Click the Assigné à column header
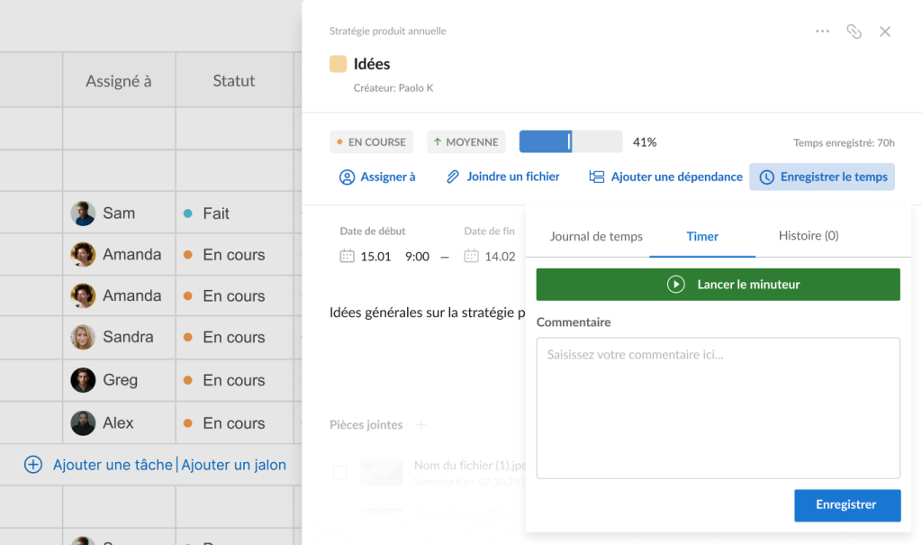Screen dimensions: 922x545 [x=119, y=81]
